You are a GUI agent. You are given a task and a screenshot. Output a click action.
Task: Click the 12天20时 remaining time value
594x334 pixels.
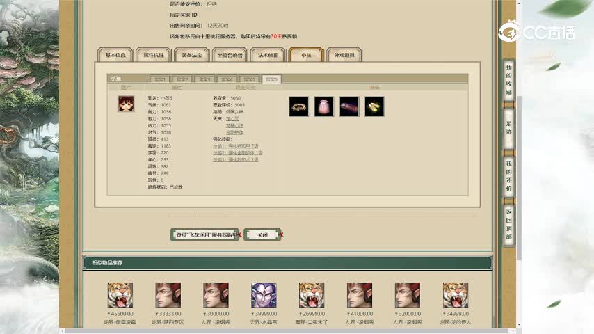coord(218,26)
